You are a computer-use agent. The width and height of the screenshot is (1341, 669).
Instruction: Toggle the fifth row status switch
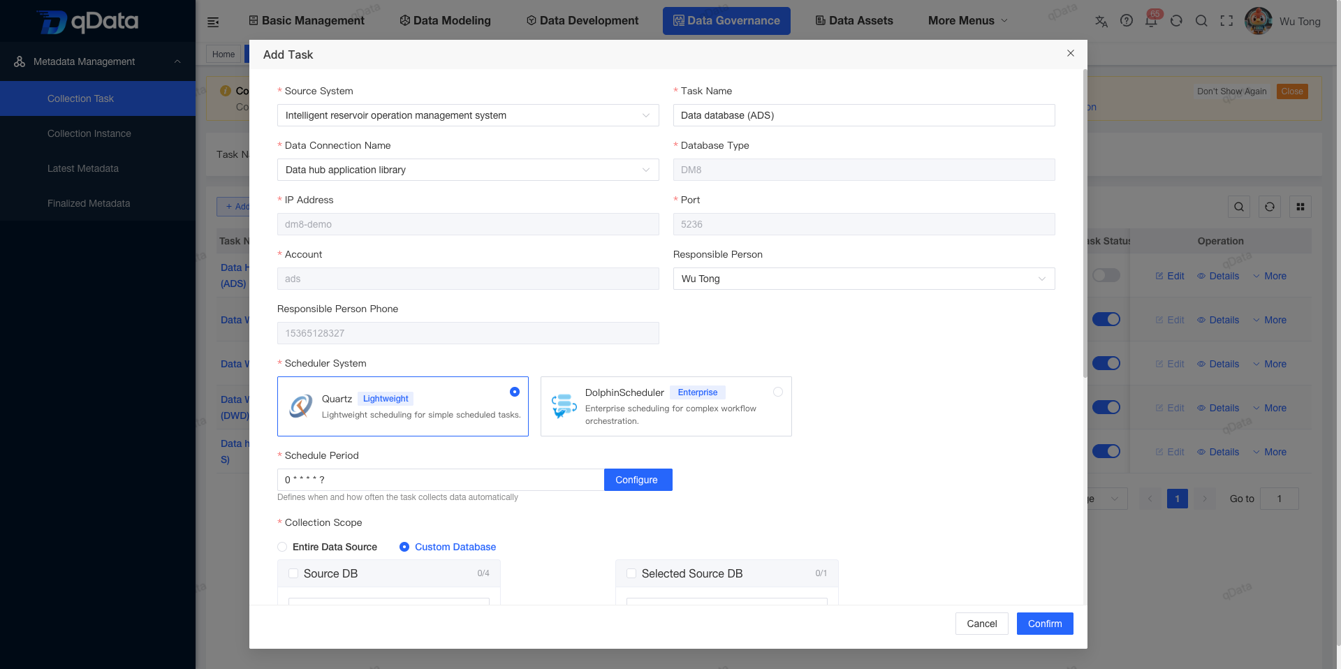(1106, 451)
